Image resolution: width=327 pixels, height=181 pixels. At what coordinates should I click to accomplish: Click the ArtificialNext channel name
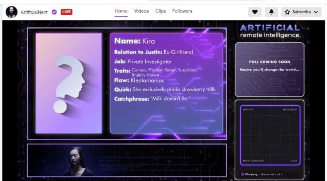(x=35, y=12)
